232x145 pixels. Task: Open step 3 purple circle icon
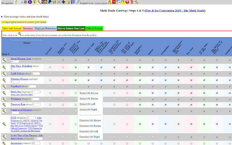(30, 2)
